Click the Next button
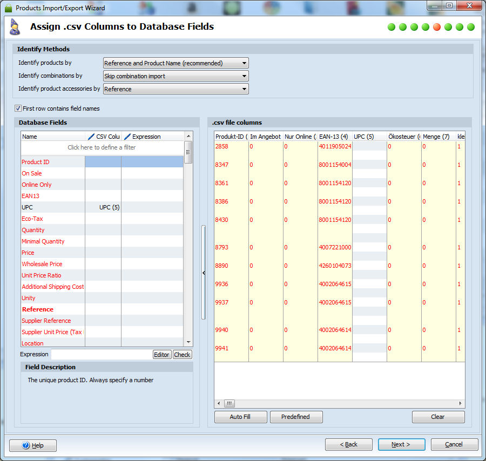This screenshot has height=461, width=486. coord(401,444)
